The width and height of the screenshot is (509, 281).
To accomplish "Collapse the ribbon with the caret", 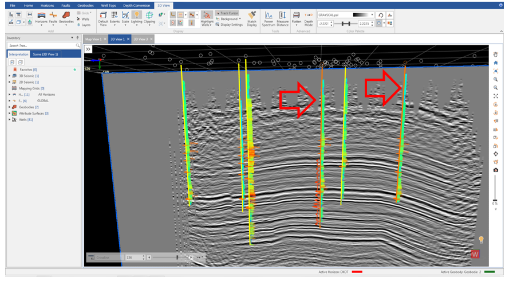I will click(501, 31).
